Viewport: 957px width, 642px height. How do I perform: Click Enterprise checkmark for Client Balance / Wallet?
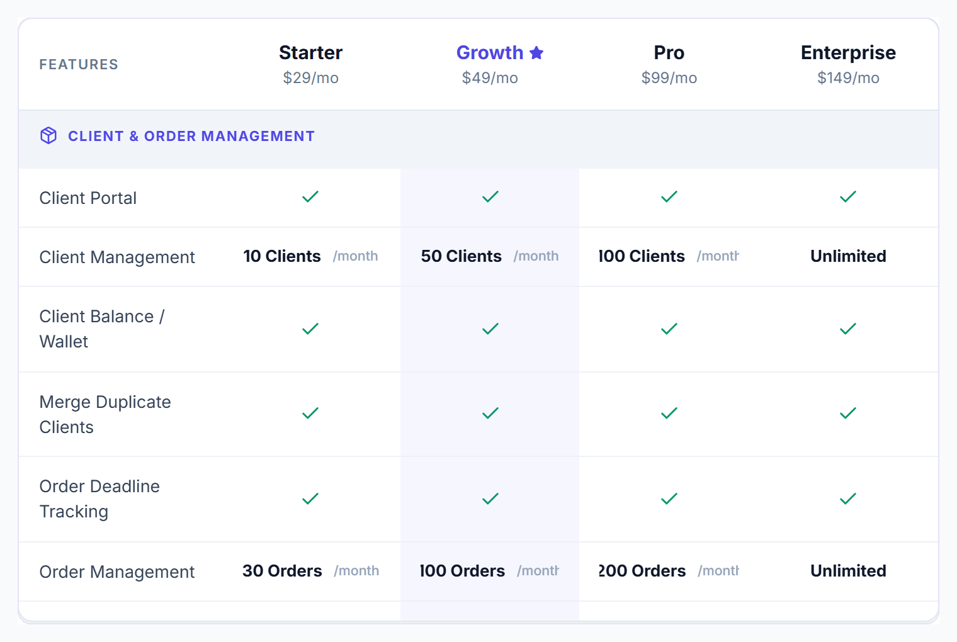tap(848, 329)
